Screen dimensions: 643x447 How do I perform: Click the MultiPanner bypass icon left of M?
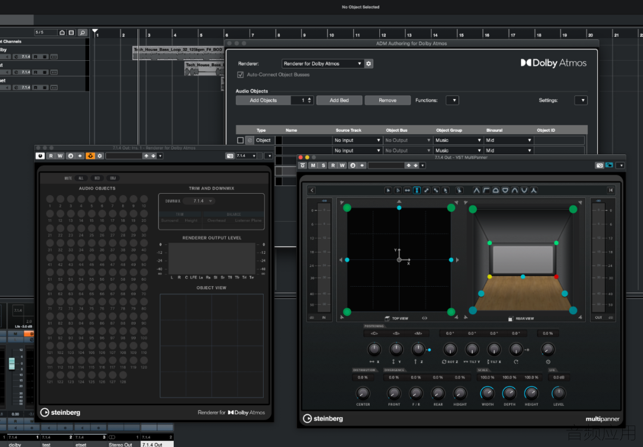[x=302, y=166]
